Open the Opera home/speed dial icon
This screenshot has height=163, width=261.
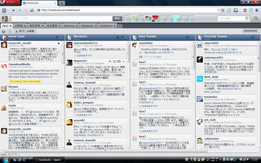pos(4,10)
